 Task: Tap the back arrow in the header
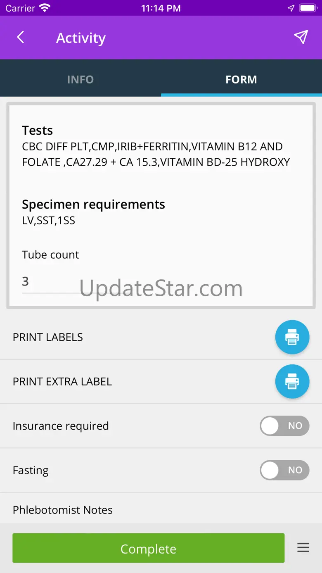coord(21,38)
